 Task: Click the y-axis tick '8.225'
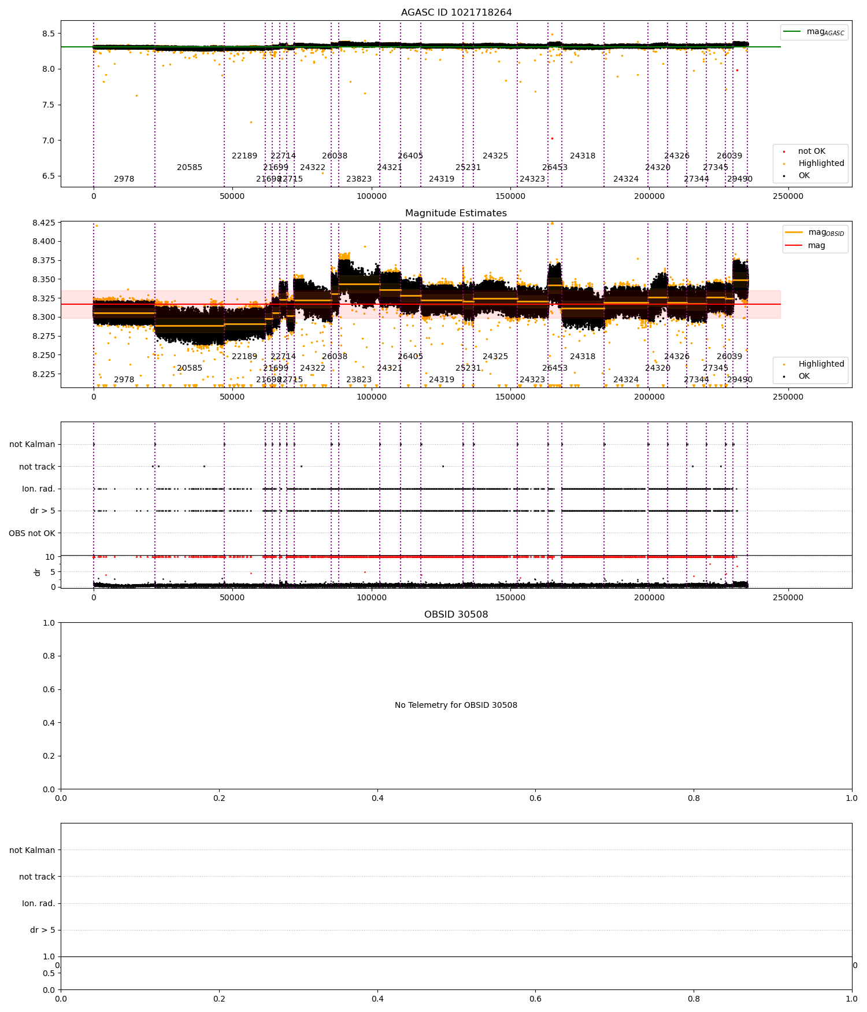(44, 375)
